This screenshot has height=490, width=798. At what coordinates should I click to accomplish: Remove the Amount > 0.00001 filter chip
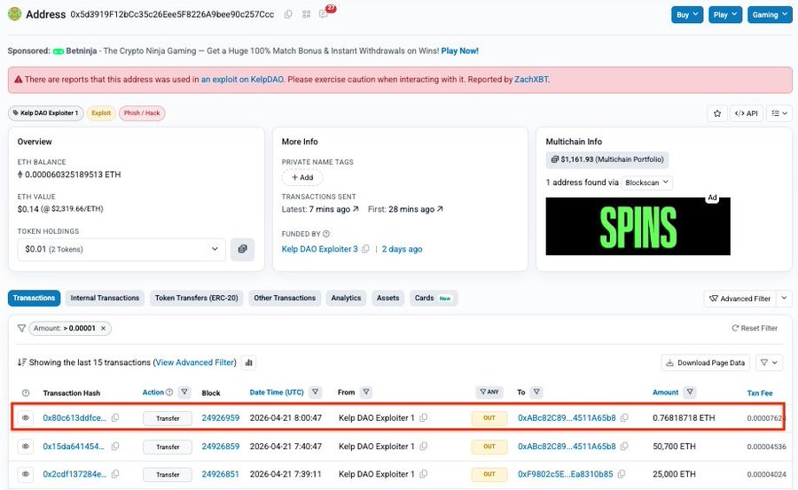[103, 328]
